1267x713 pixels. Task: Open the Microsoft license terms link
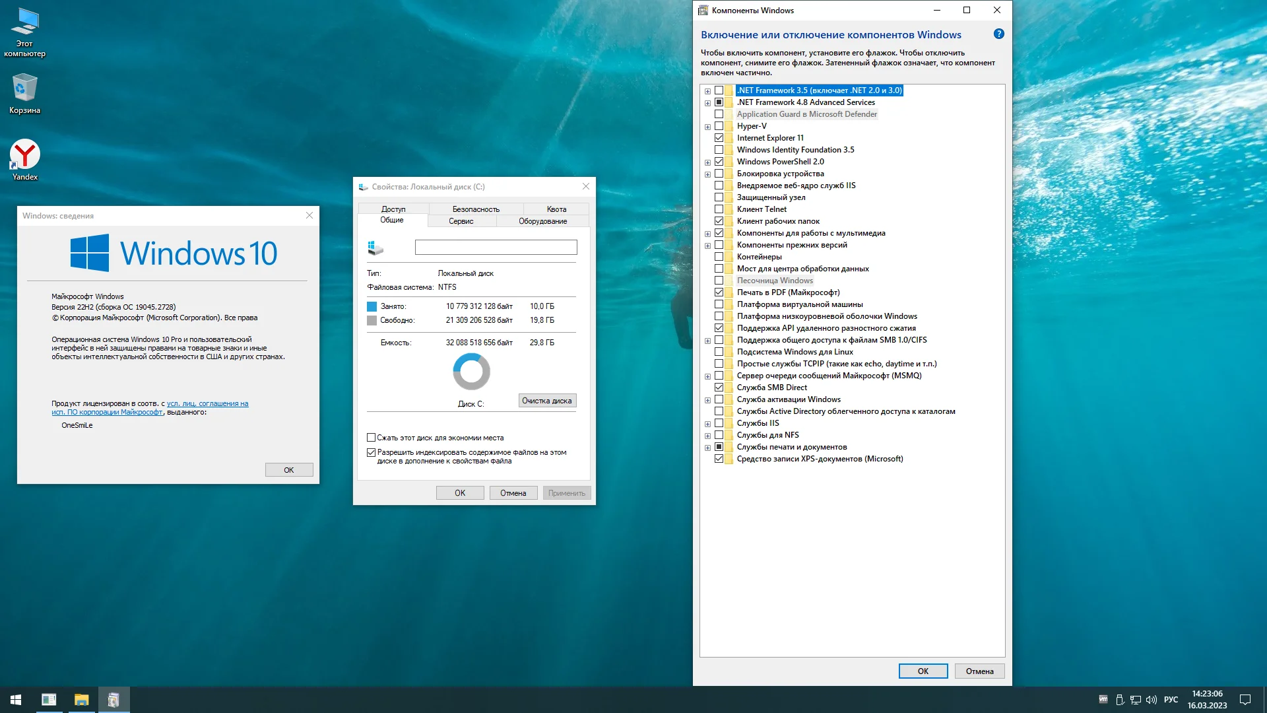click(x=207, y=403)
